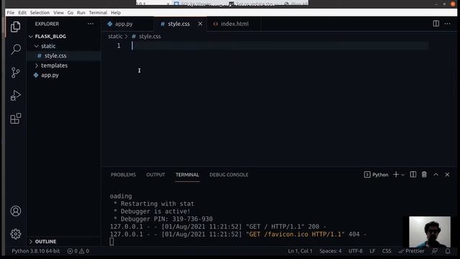Screen dimensions: 460x259
Task: Click the feedback icon in status bar
Action: (435, 251)
